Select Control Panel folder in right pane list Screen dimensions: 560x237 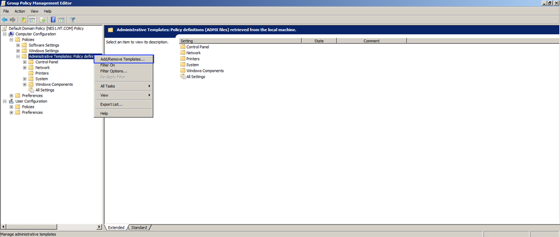195,47
